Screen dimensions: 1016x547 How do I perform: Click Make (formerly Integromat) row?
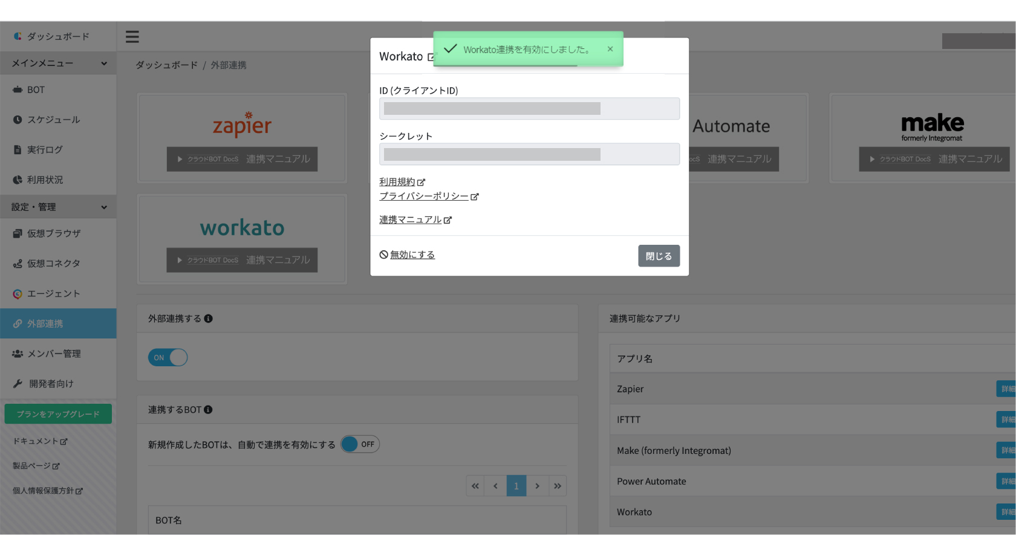(812, 450)
